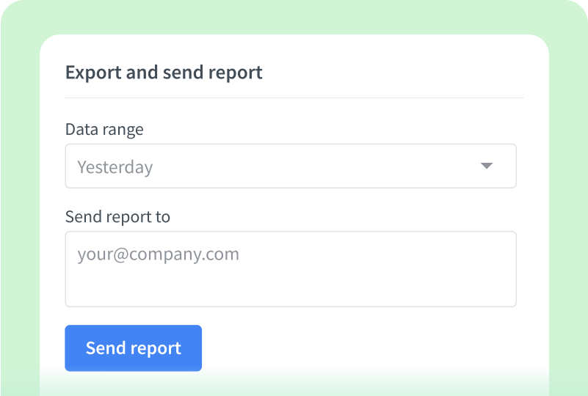Click the Send report button
The image size is (588, 396).
click(133, 348)
